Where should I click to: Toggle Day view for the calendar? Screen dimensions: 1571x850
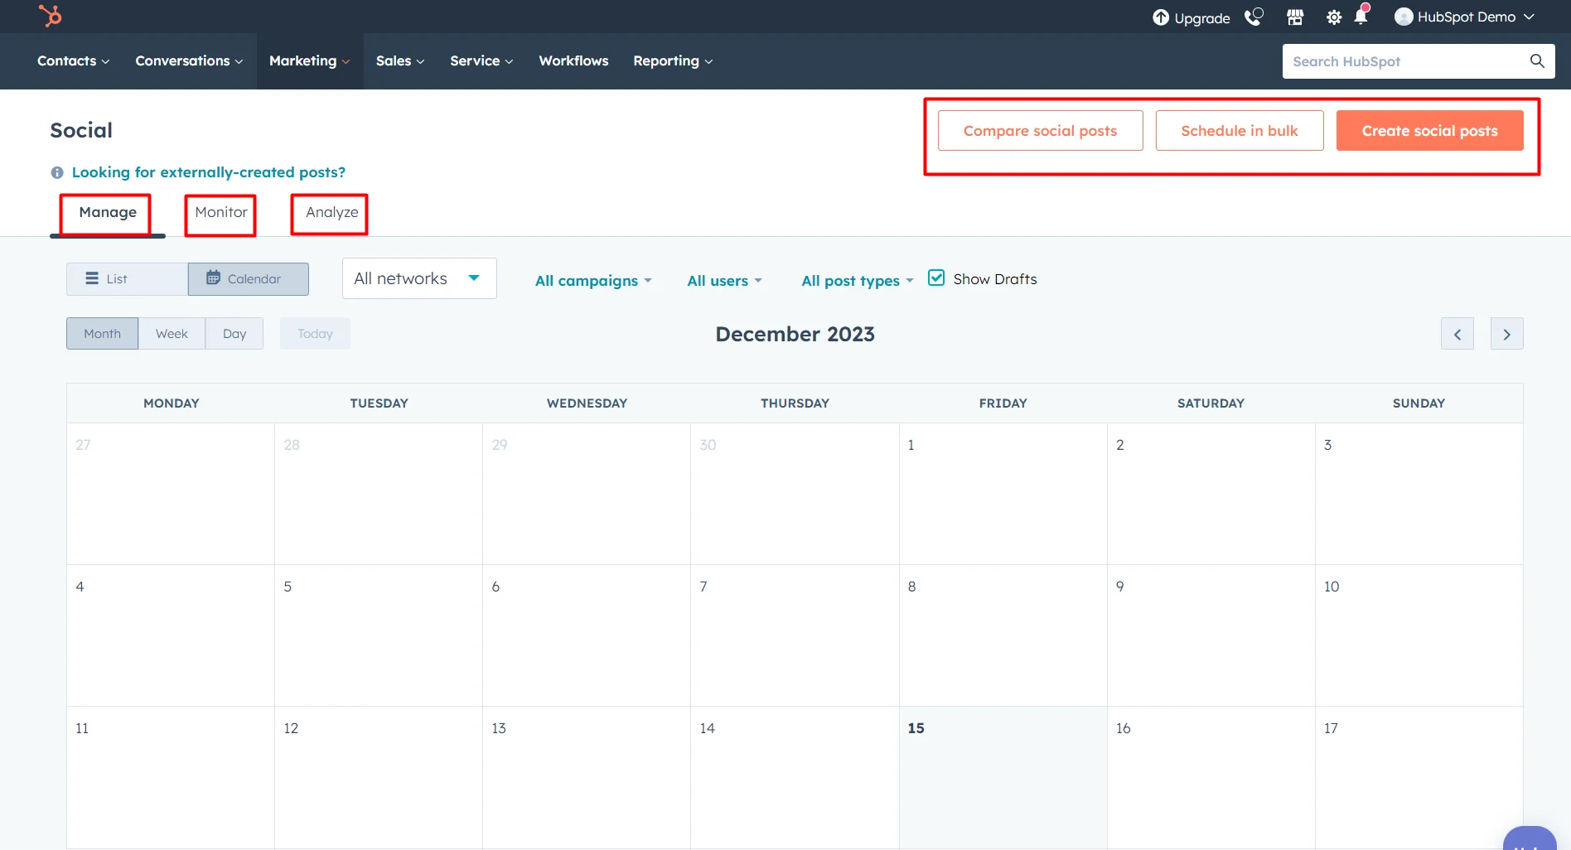(234, 333)
